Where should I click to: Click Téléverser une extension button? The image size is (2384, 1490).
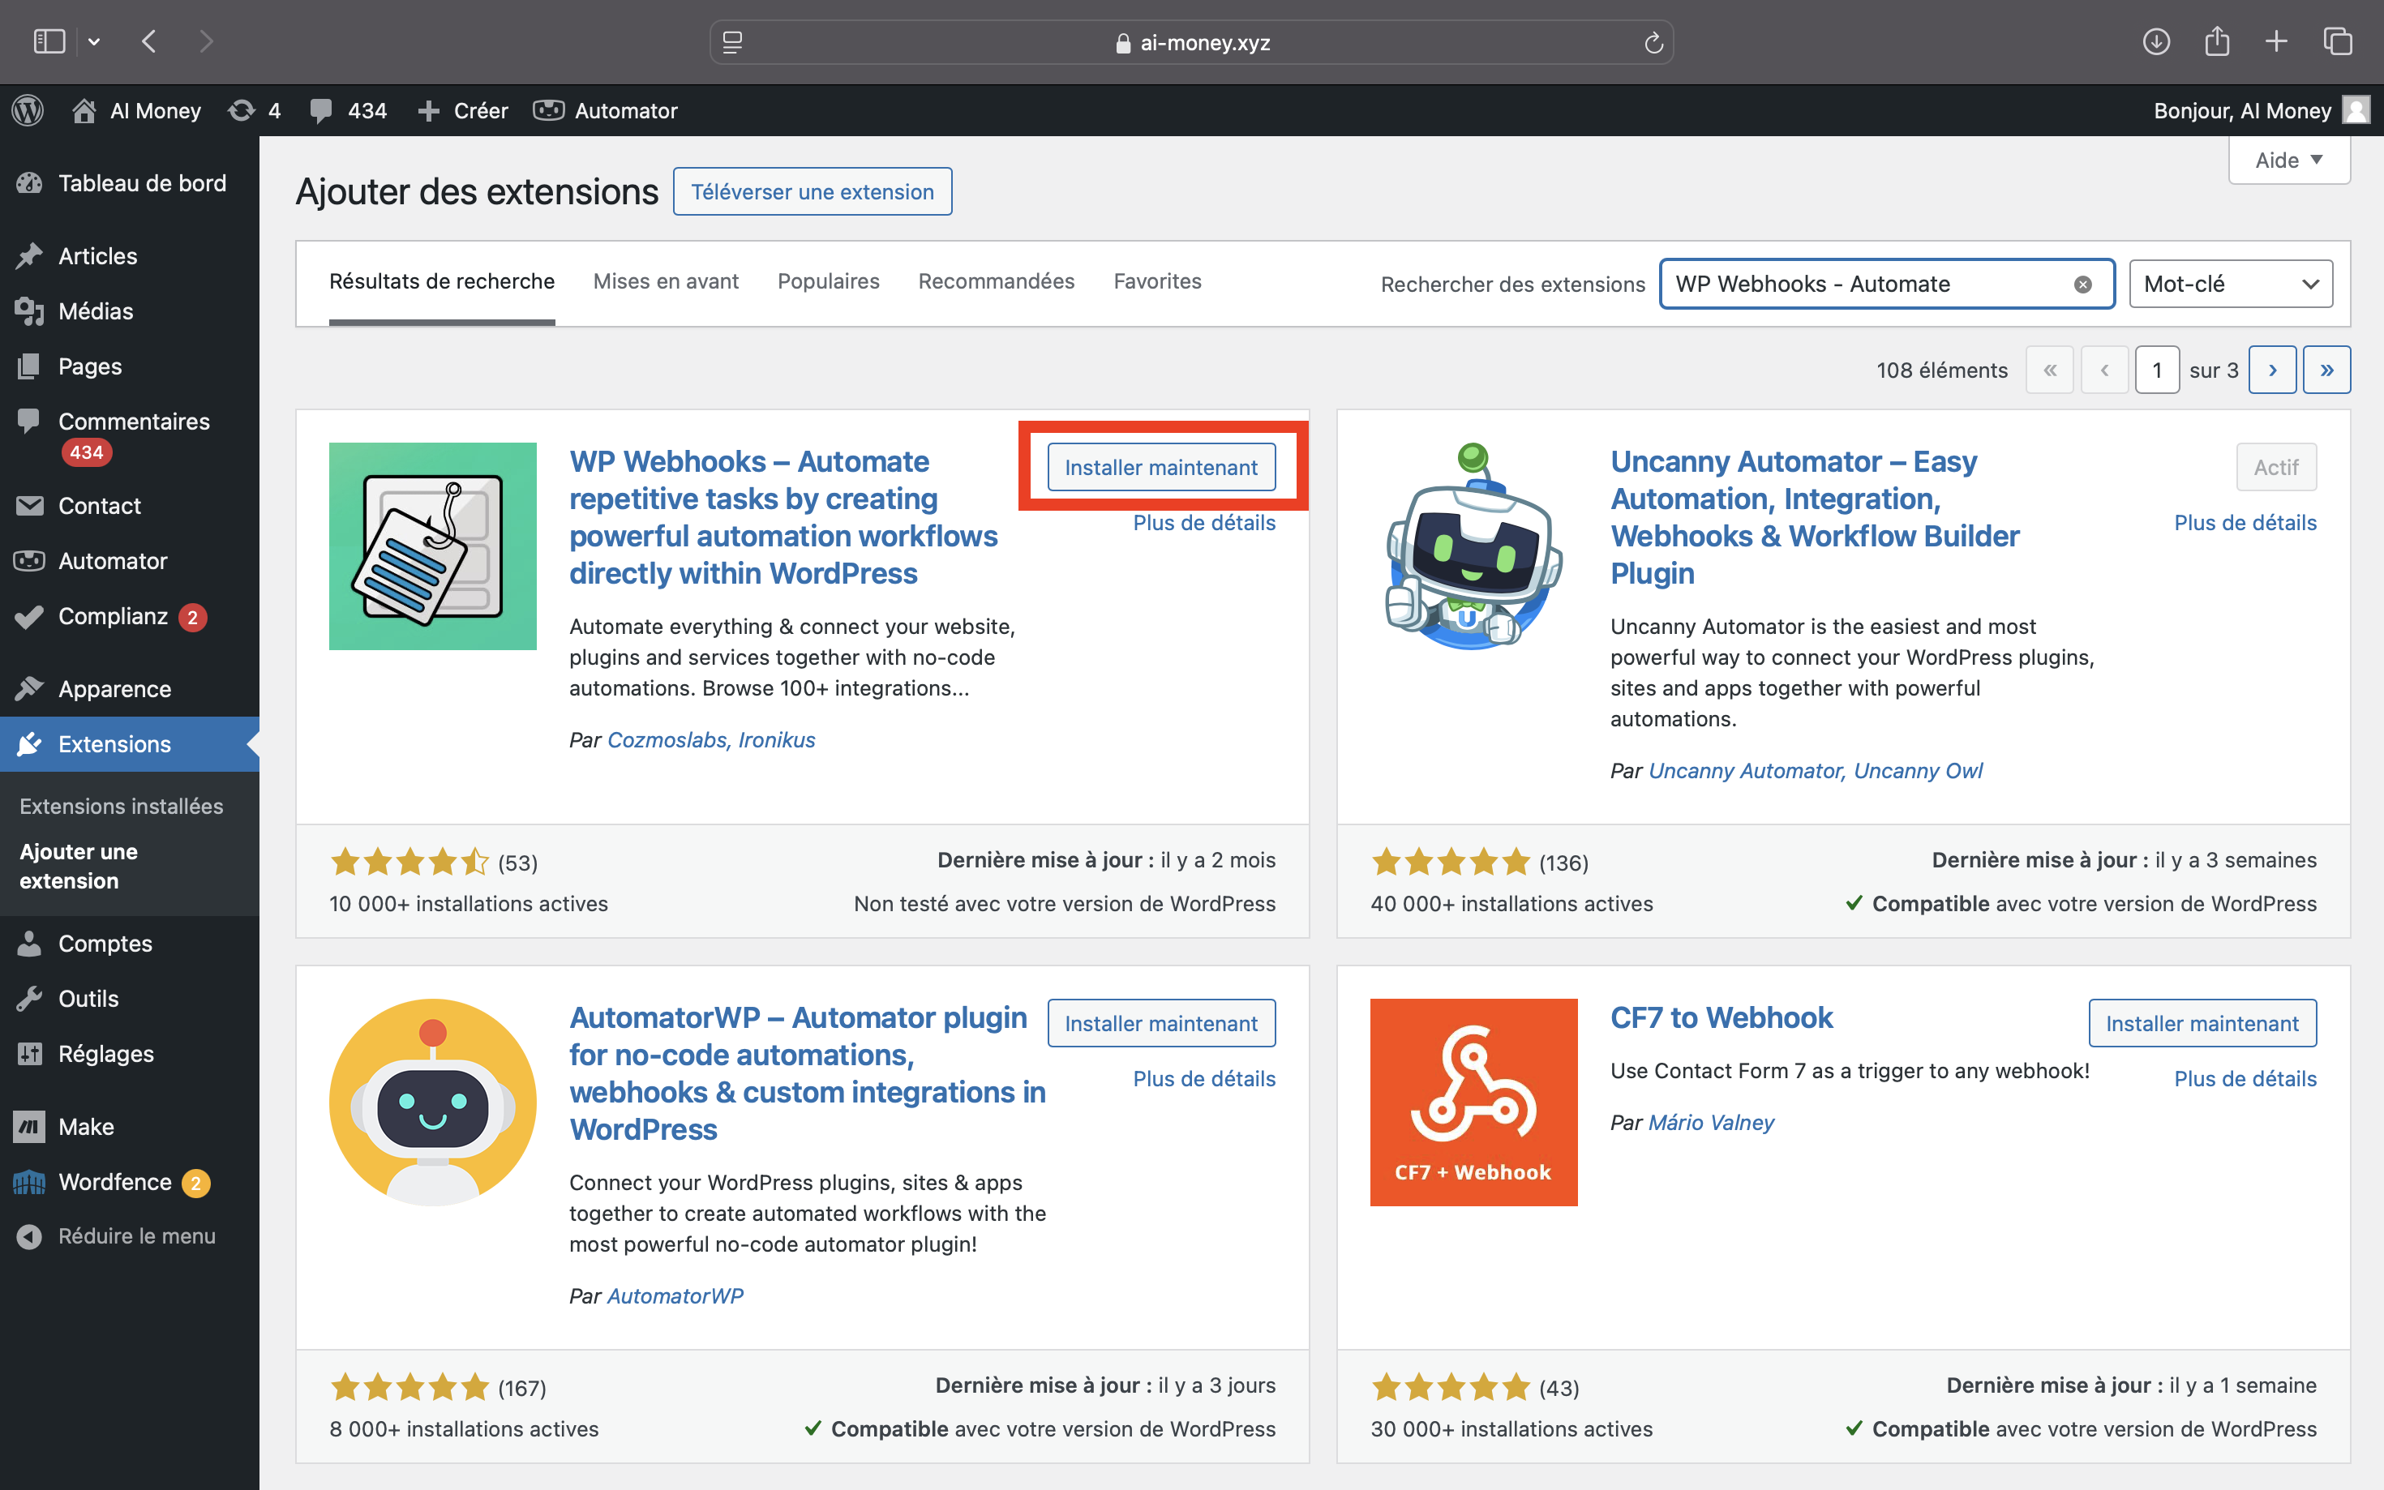(x=812, y=192)
